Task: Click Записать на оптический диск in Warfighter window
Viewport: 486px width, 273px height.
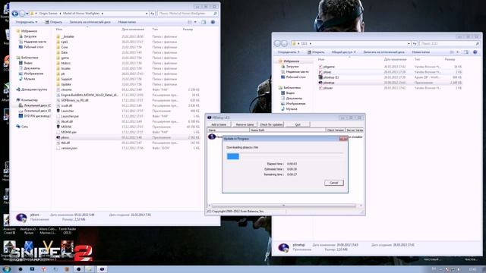Action: [x=90, y=22]
